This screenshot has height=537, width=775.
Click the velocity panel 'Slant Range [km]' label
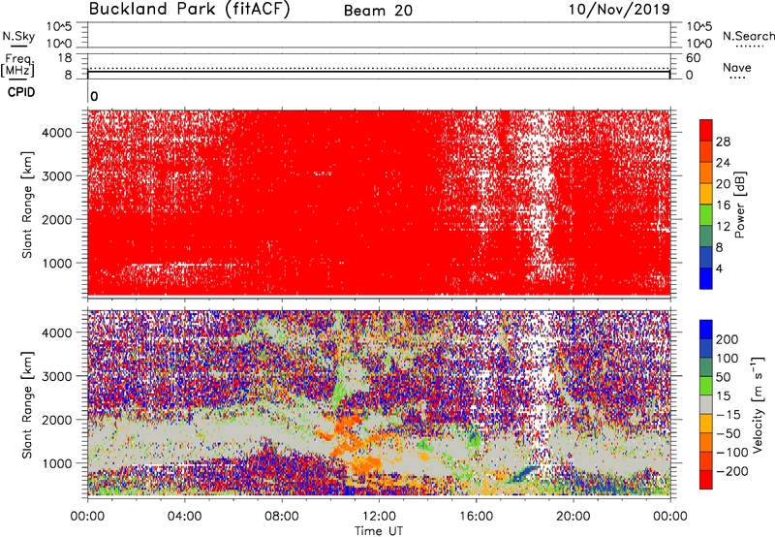(27, 404)
